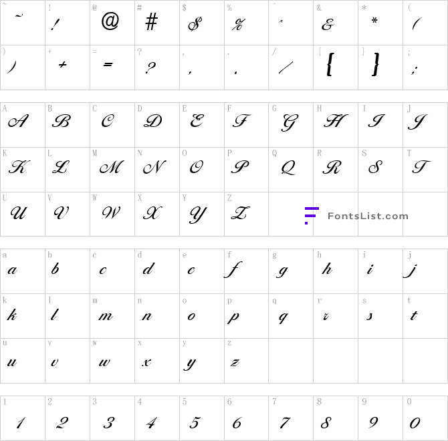448x441 pixels.
Task: Select the numeral 0 glyph
Action: pos(415,423)
